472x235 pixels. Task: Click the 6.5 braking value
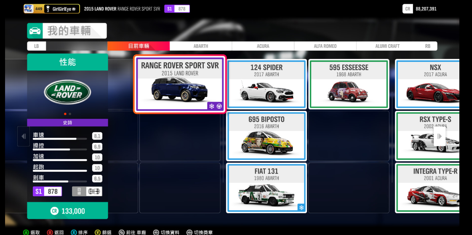[x=97, y=179]
